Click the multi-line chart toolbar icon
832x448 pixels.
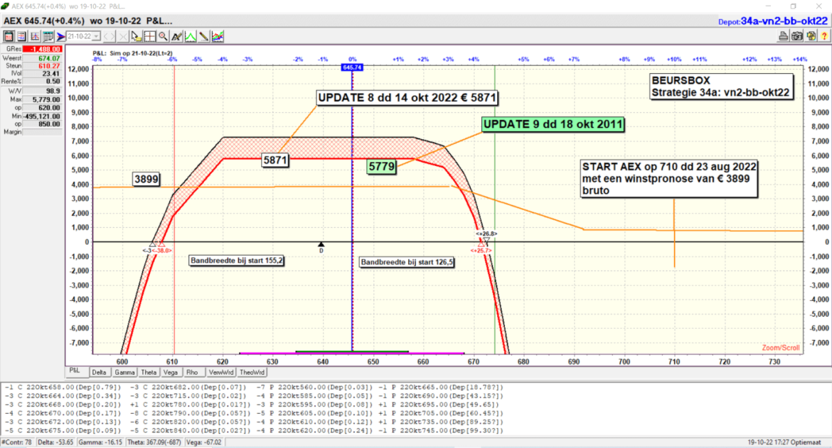click(x=218, y=36)
